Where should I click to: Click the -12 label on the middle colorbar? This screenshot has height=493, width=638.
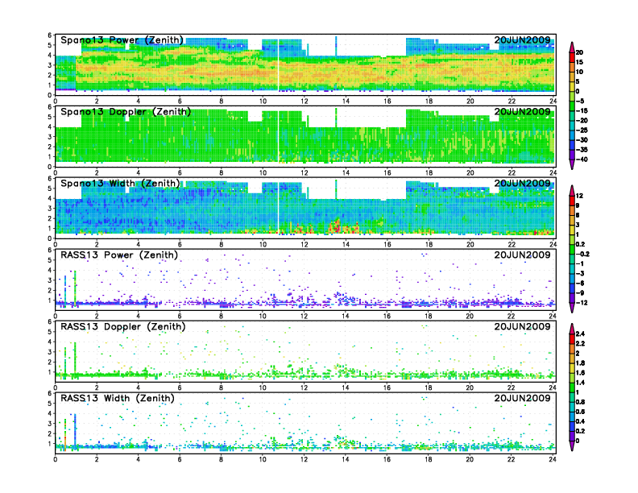582,303
